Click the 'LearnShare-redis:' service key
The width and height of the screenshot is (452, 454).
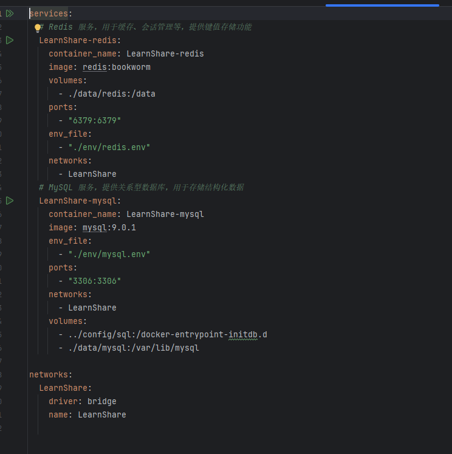(x=80, y=40)
